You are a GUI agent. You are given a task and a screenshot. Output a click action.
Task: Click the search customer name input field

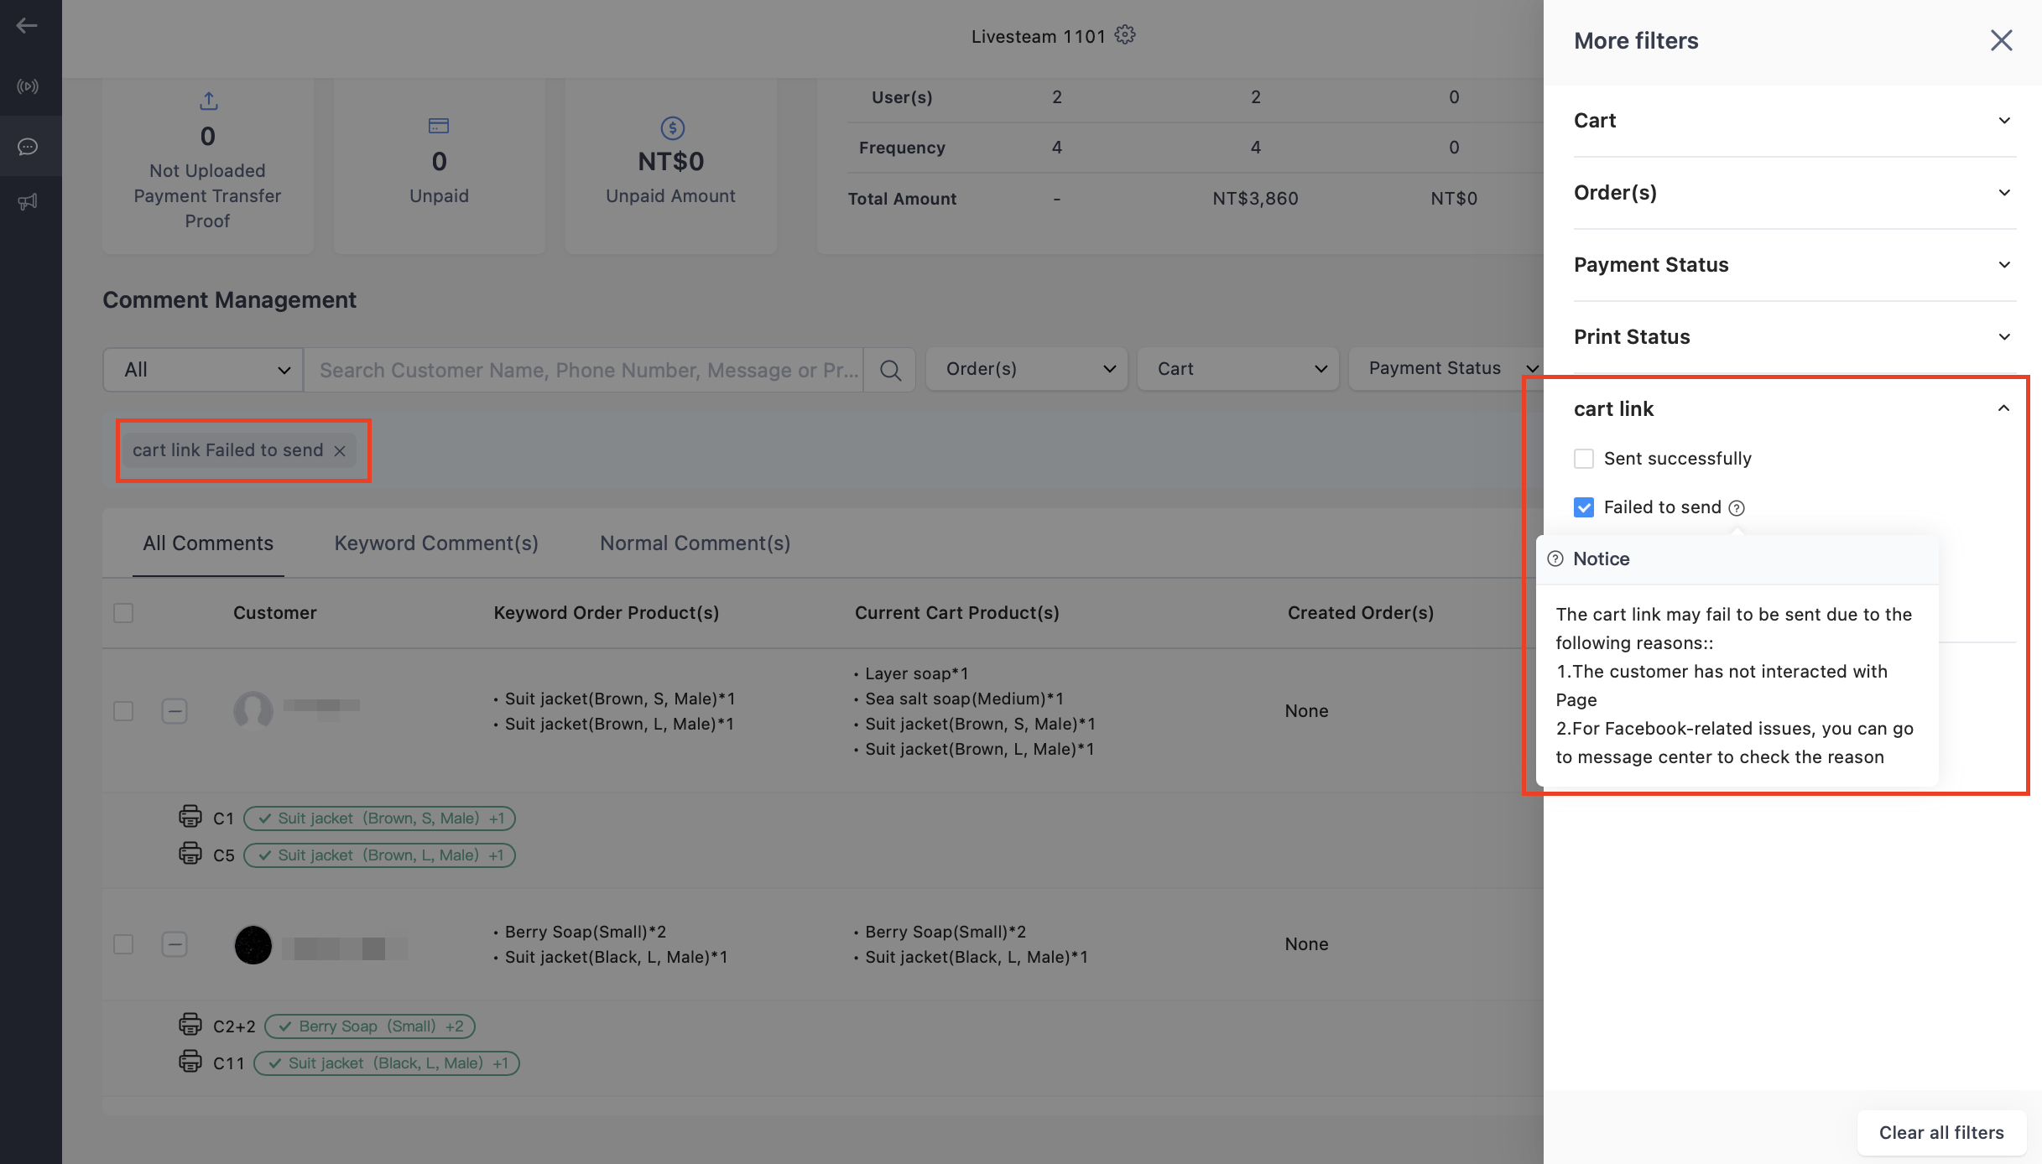(x=584, y=370)
